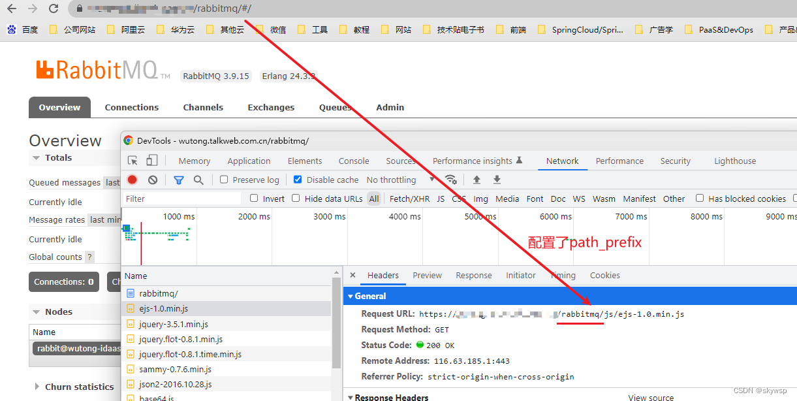797x401 pixels.
Task: Select the inspect element tool in DevTools
Action: click(x=132, y=160)
